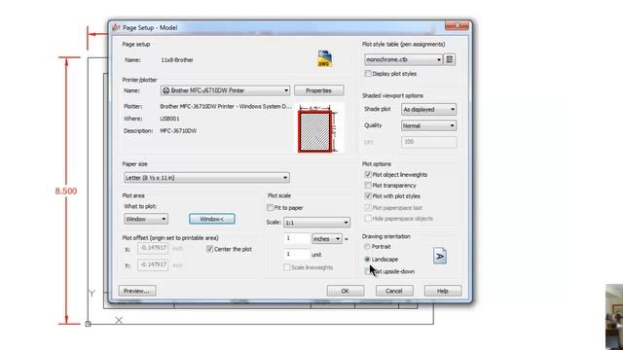This screenshot has width=623, height=350.
Task: Open the monochrome.ctb plot style dropdown
Action: [x=403, y=59]
